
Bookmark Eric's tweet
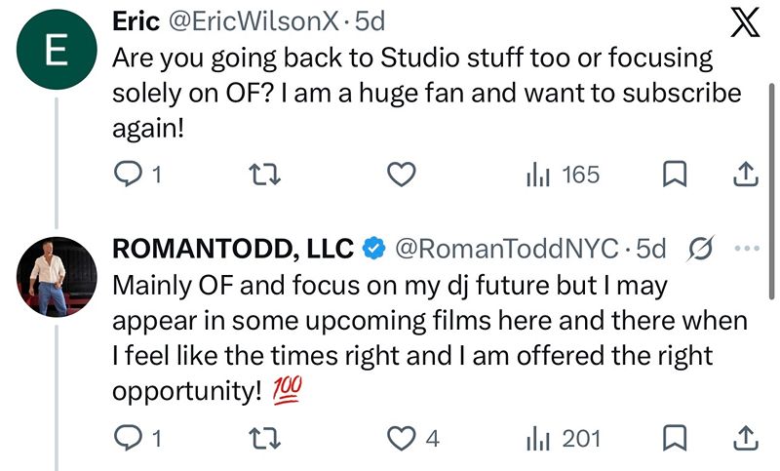point(675,175)
